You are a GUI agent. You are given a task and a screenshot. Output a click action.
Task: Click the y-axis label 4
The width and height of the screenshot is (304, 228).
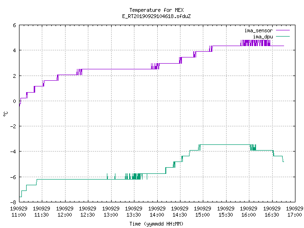(15, 50)
